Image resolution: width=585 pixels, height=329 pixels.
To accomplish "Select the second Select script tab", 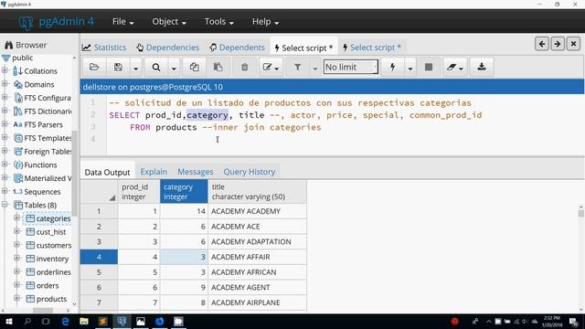I will point(372,48).
